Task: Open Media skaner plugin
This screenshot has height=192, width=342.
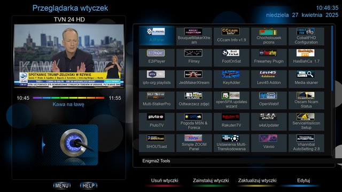Action: (306, 78)
